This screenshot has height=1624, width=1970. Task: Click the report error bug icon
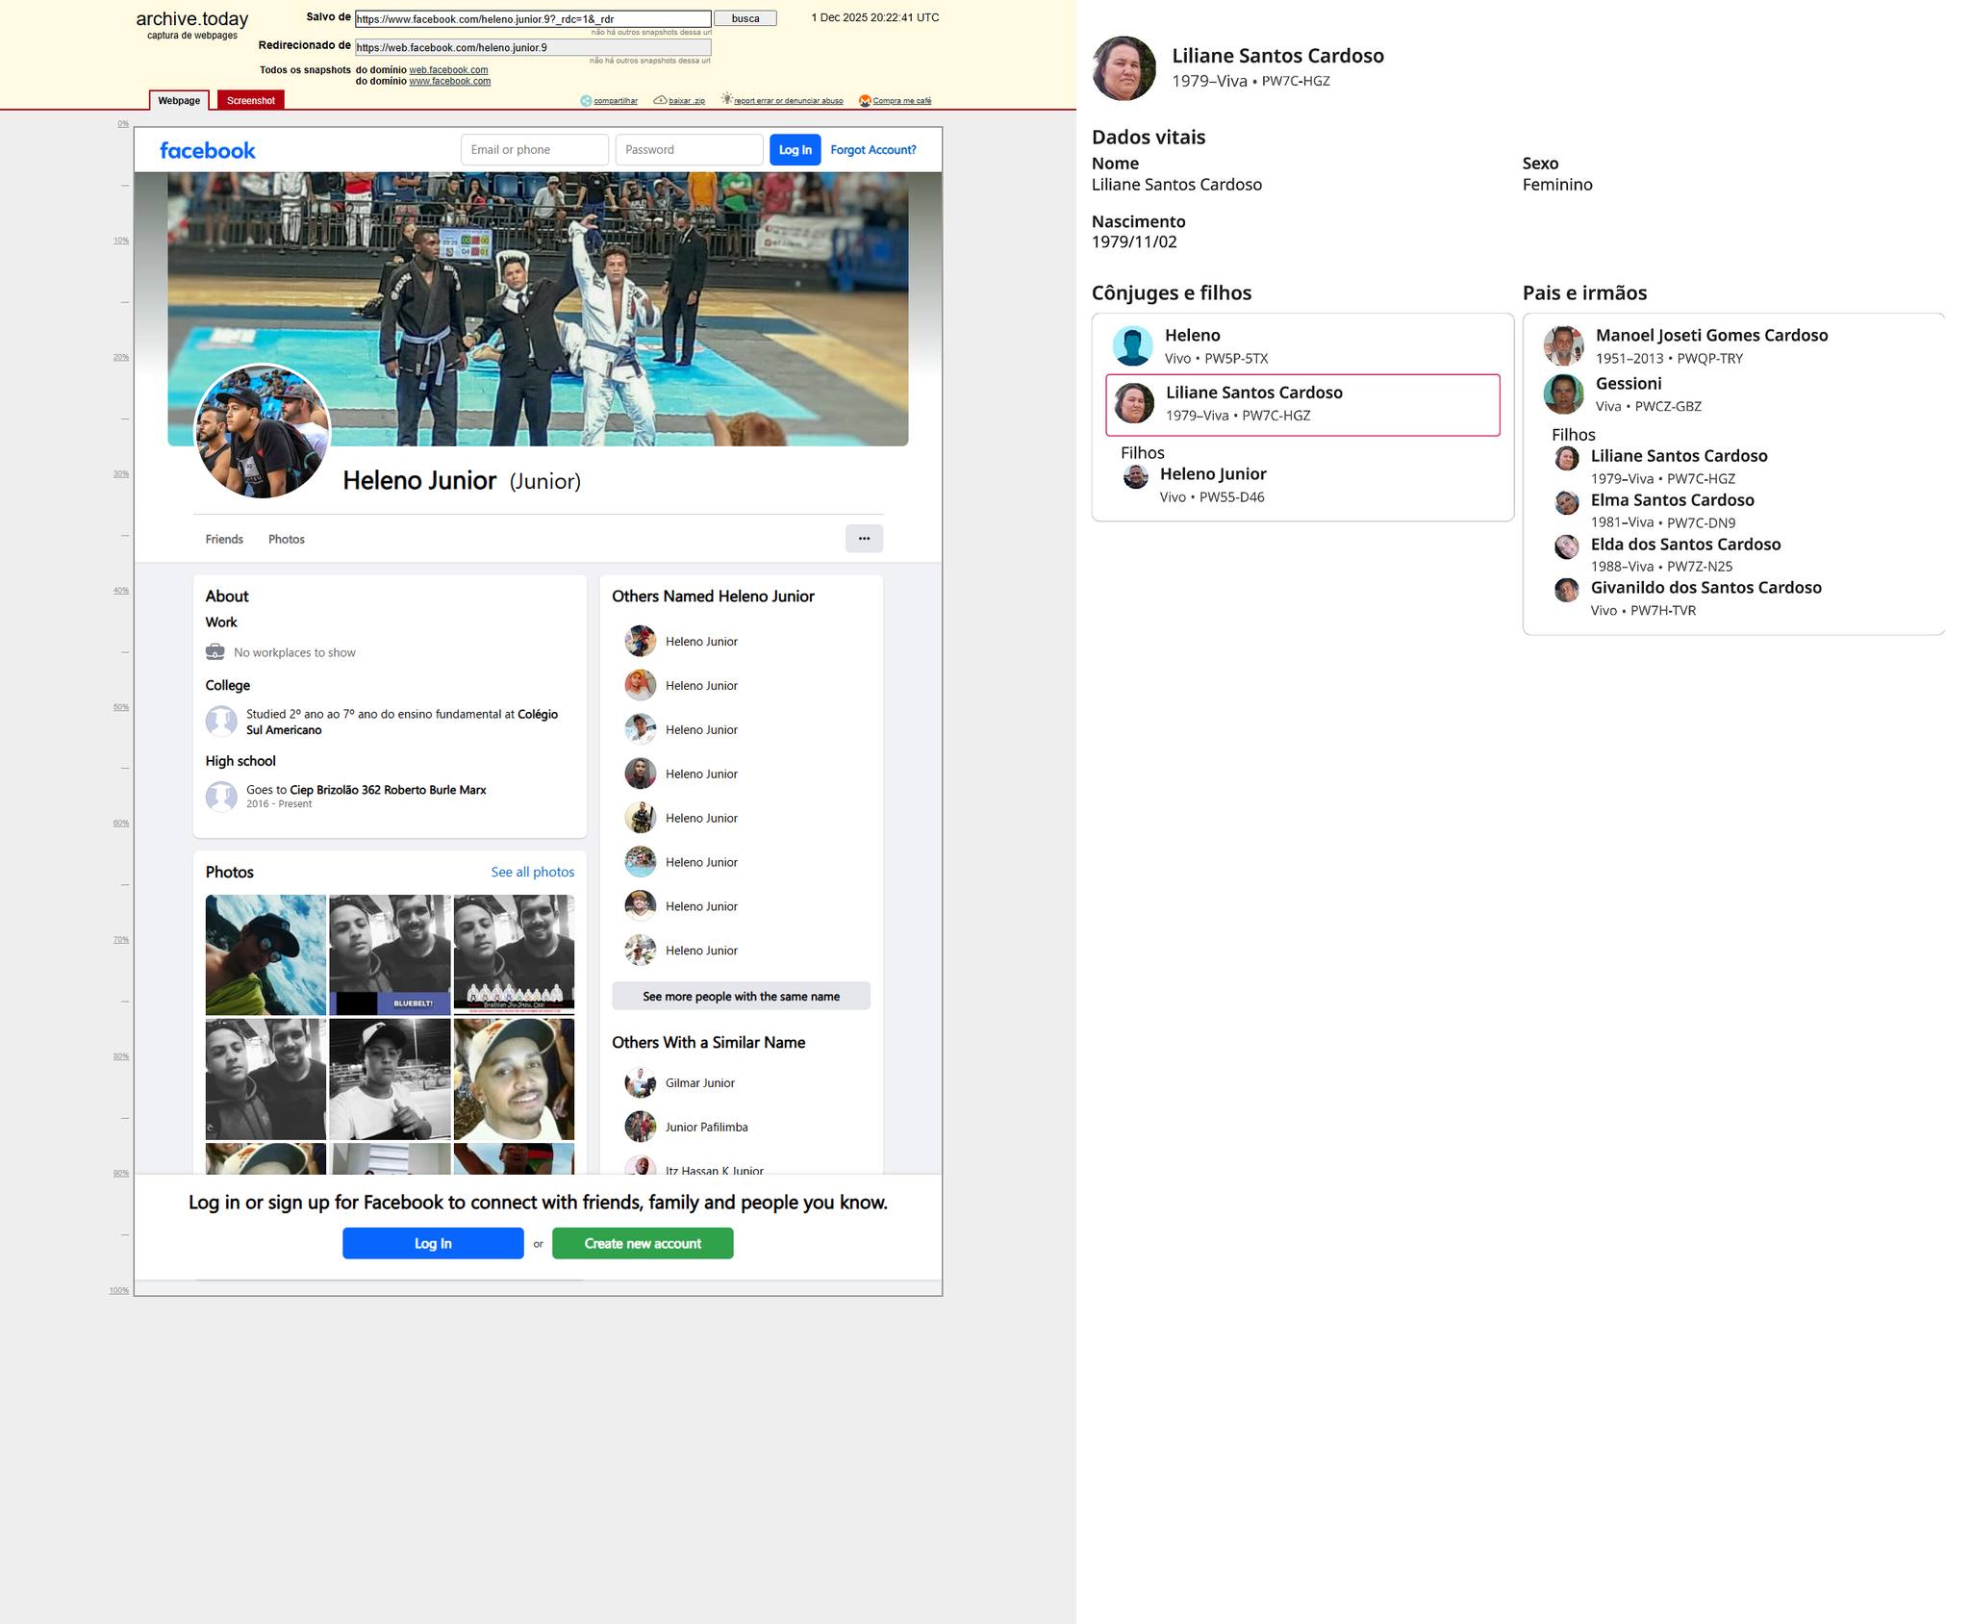[x=727, y=100]
